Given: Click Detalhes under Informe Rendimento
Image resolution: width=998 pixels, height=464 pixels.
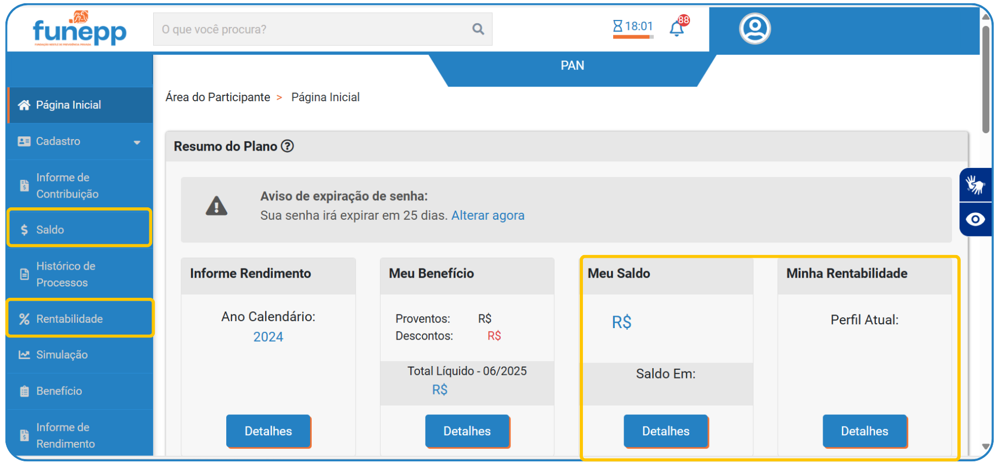Looking at the screenshot, I should point(268,431).
